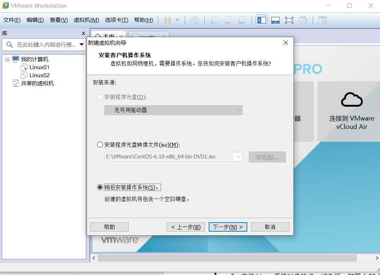Click the library search magnifier icon

click(9, 45)
